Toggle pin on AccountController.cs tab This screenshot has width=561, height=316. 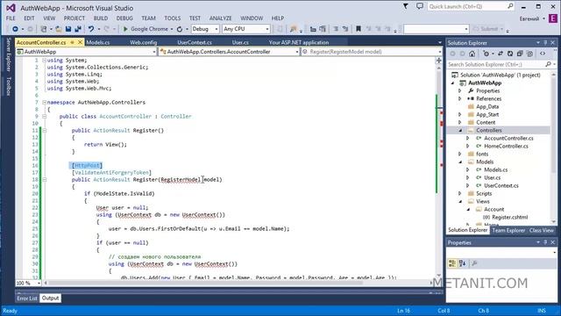coord(72,42)
